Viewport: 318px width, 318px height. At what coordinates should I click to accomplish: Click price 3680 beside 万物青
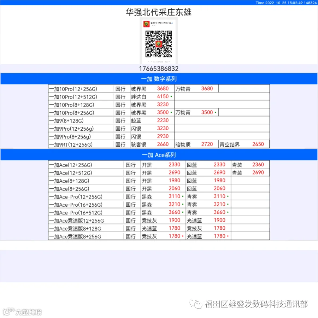[207, 89]
